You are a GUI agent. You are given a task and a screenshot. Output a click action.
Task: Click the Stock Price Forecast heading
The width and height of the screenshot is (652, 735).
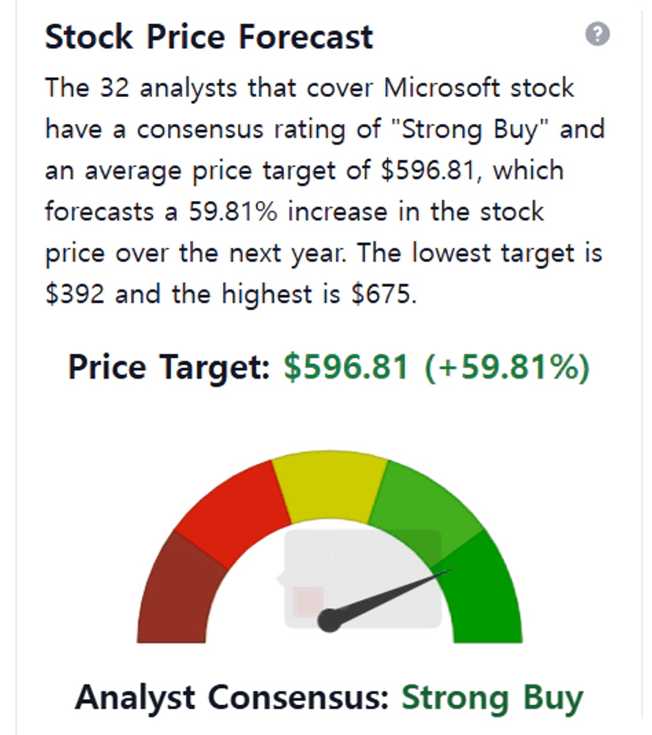[x=209, y=37]
